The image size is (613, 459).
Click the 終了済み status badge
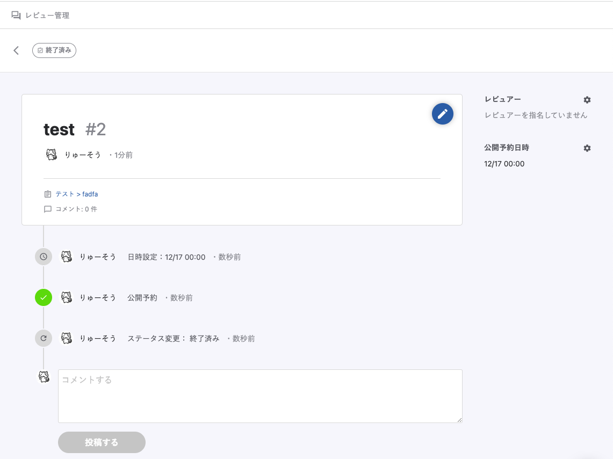(54, 50)
